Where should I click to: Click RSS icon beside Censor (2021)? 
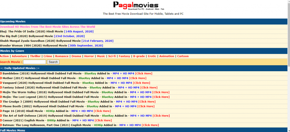(x=1, y=121)
